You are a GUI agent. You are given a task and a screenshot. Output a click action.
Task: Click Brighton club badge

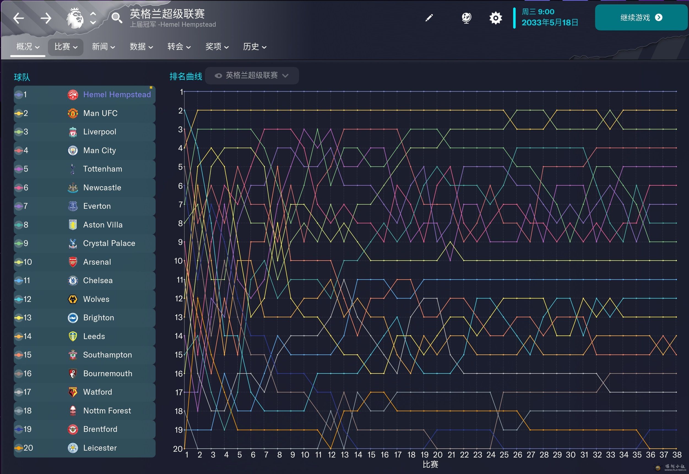[73, 318]
